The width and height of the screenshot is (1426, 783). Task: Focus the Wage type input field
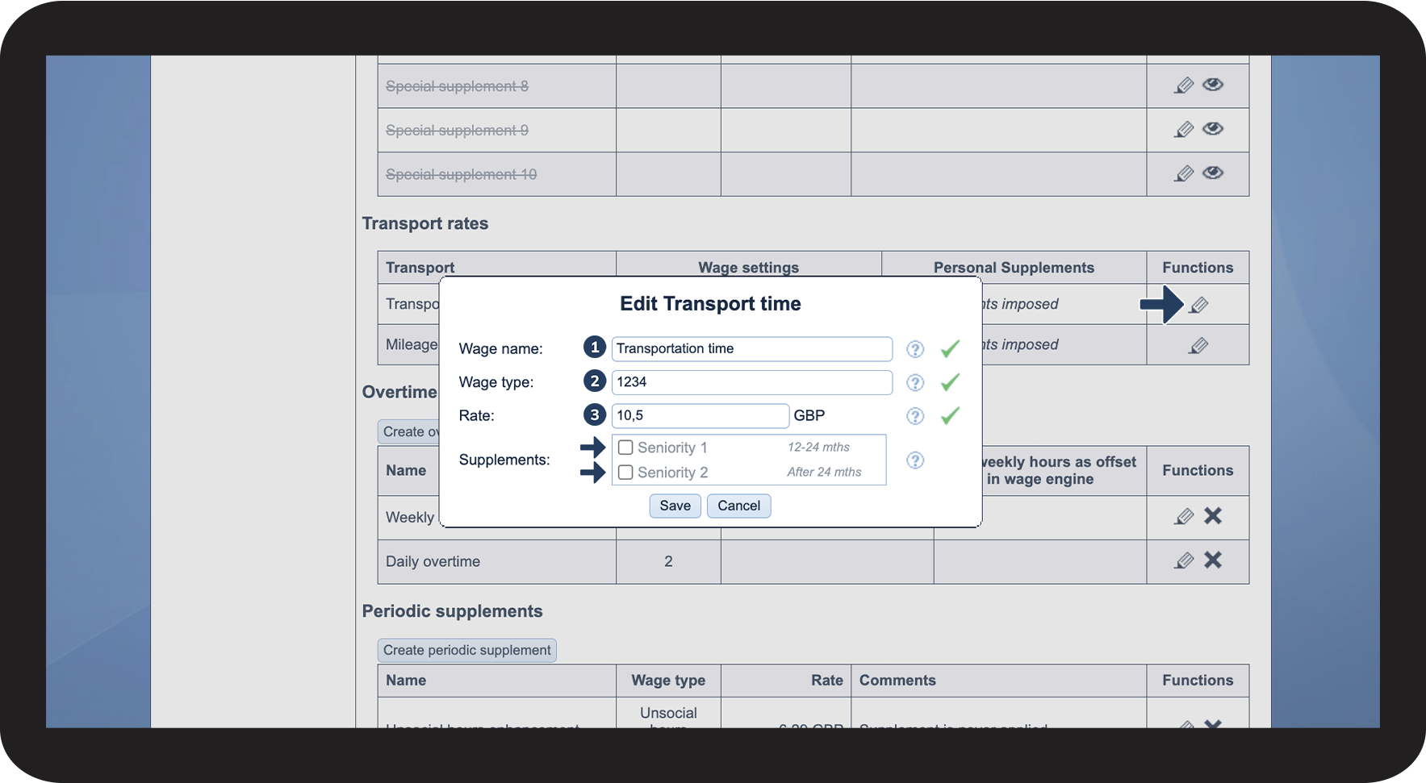(x=751, y=382)
